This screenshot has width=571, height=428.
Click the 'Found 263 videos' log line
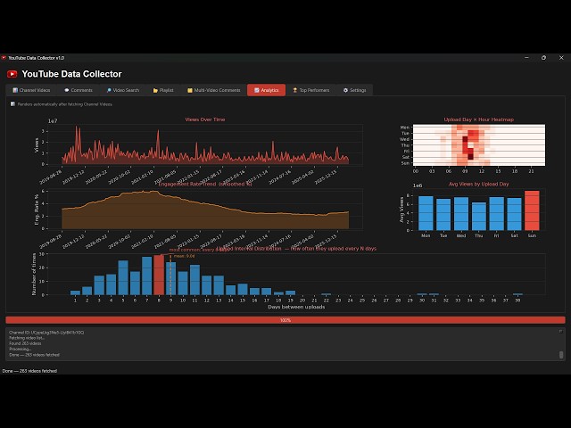(25, 343)
